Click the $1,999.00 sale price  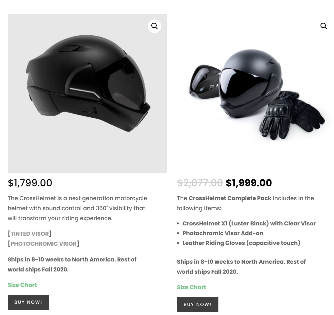249,183
